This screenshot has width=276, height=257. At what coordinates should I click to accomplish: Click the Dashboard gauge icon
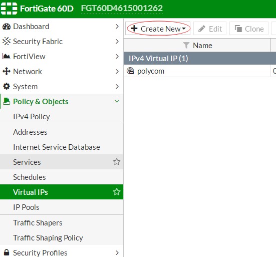[7, 27]
